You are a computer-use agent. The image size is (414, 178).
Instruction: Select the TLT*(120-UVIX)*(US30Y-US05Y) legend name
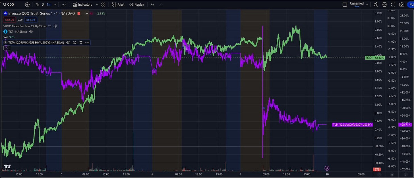tap(36, 42)
